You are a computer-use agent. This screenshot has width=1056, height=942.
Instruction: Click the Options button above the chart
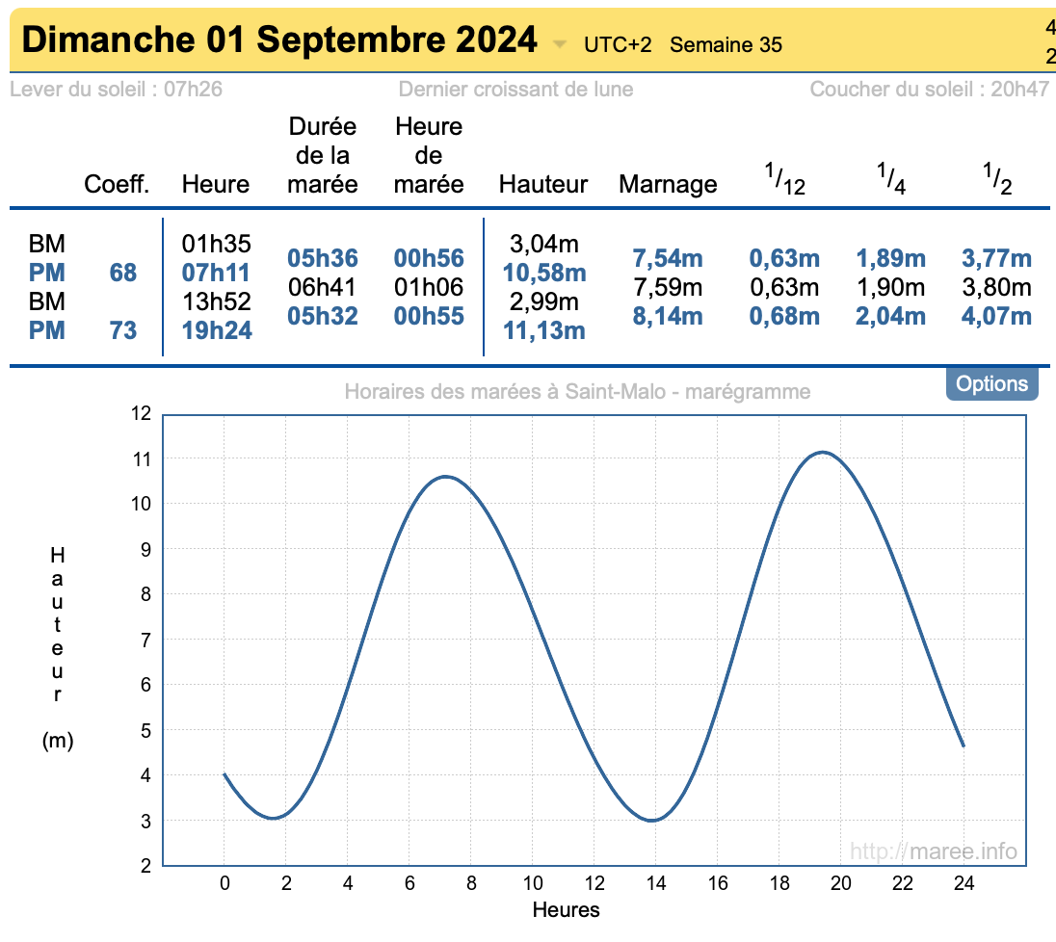(x=992, y=384)
